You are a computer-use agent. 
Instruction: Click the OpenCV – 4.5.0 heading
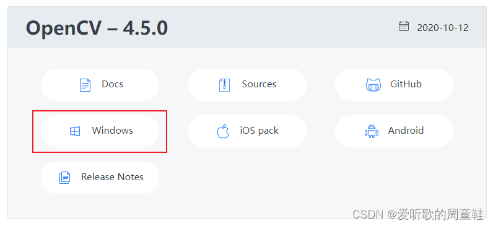(97, 28)
